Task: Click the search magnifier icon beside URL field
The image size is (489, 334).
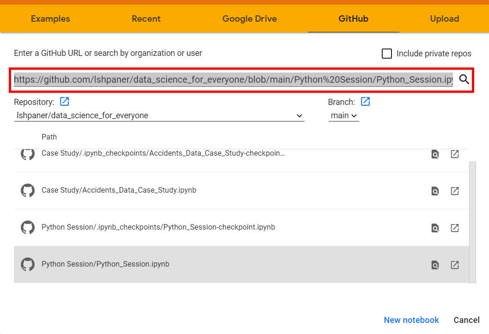Action: pos(464,79)
